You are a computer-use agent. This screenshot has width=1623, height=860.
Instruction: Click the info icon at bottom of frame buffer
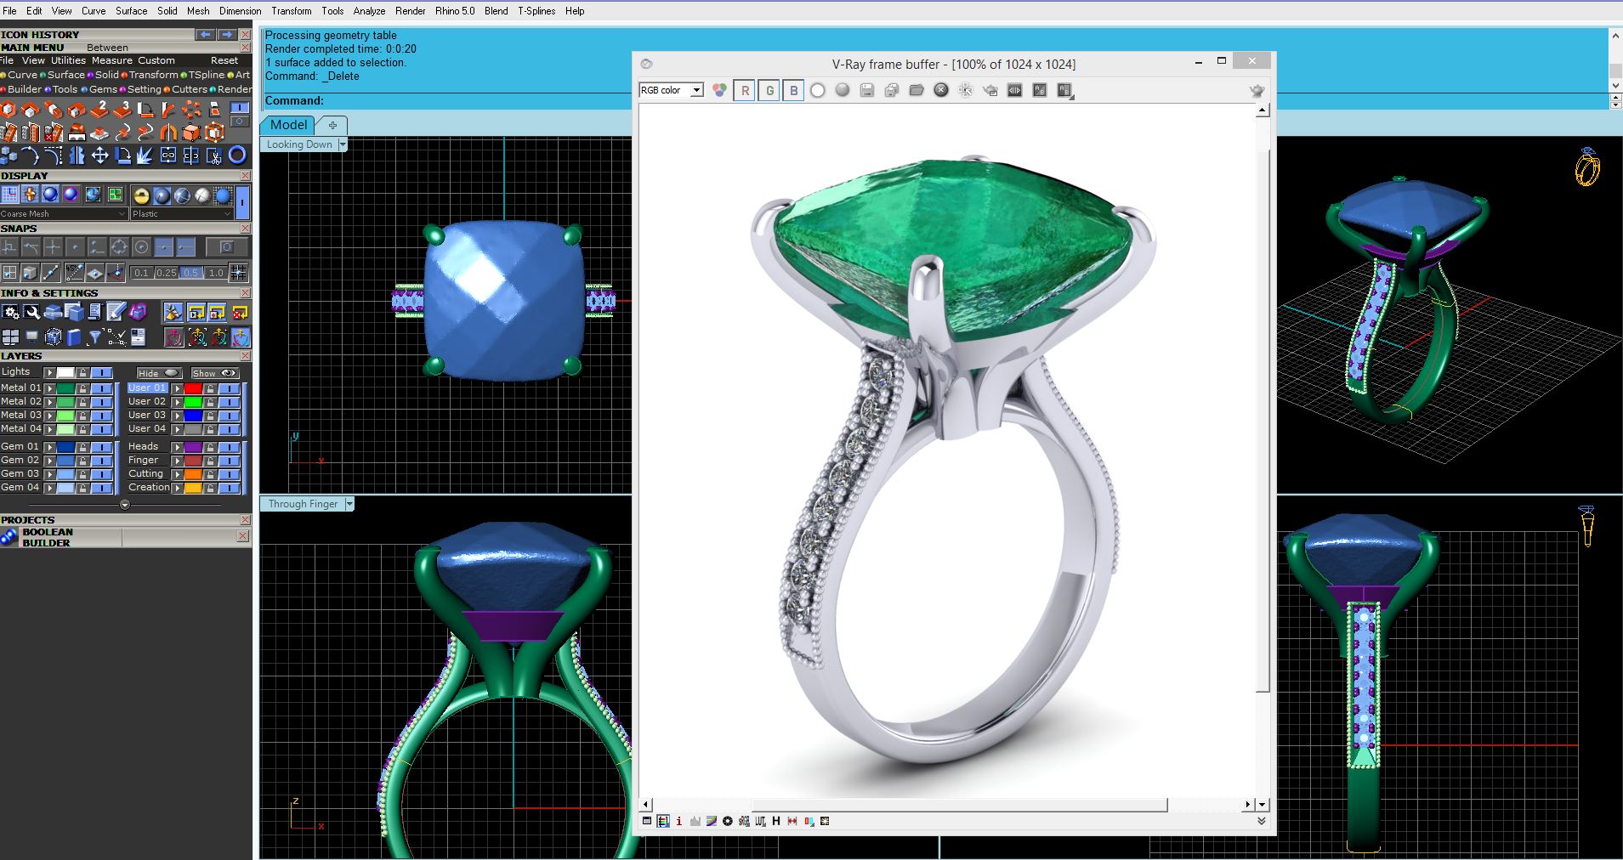pos(679,822)
